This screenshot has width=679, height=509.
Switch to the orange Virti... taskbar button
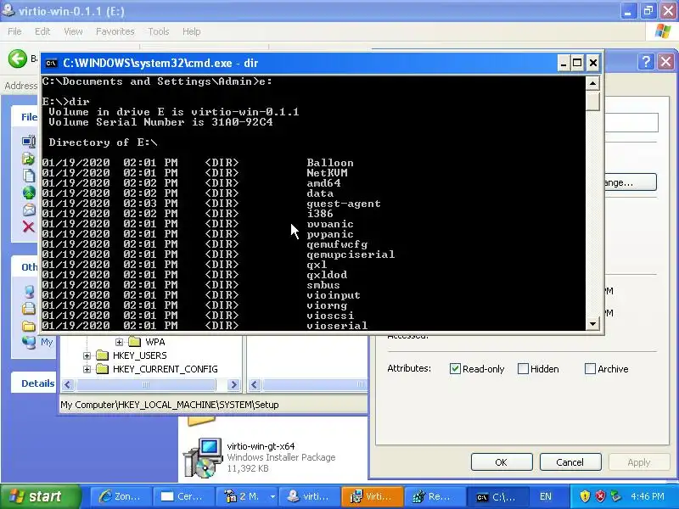point(372,496)
